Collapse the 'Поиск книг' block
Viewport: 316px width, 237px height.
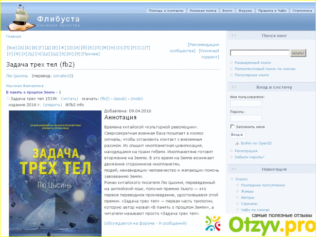click(234, 36)
